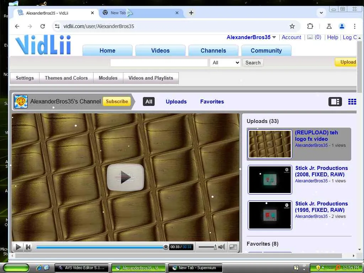Click the video progress bar handle
The image size is (364, 273).
coord(166,247)
